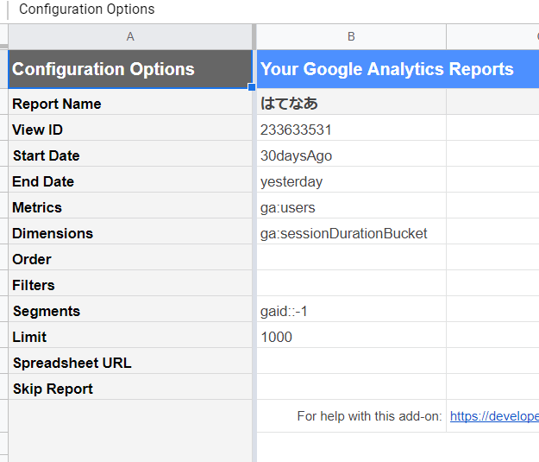Select the はてなあ report name cell
Viewport: 539px width, 462px height.
(351, 102)
